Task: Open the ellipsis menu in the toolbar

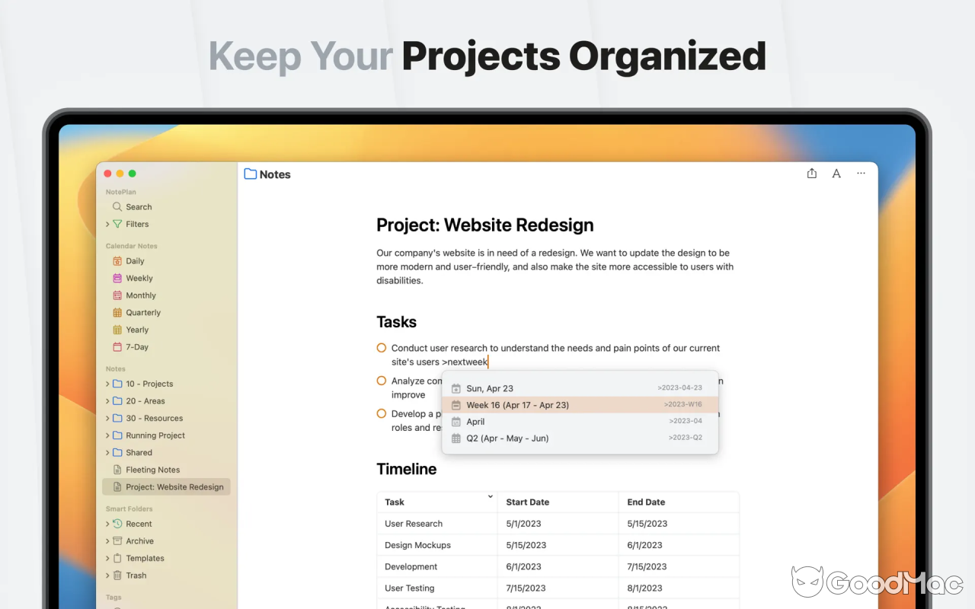Action: (861, 174)
